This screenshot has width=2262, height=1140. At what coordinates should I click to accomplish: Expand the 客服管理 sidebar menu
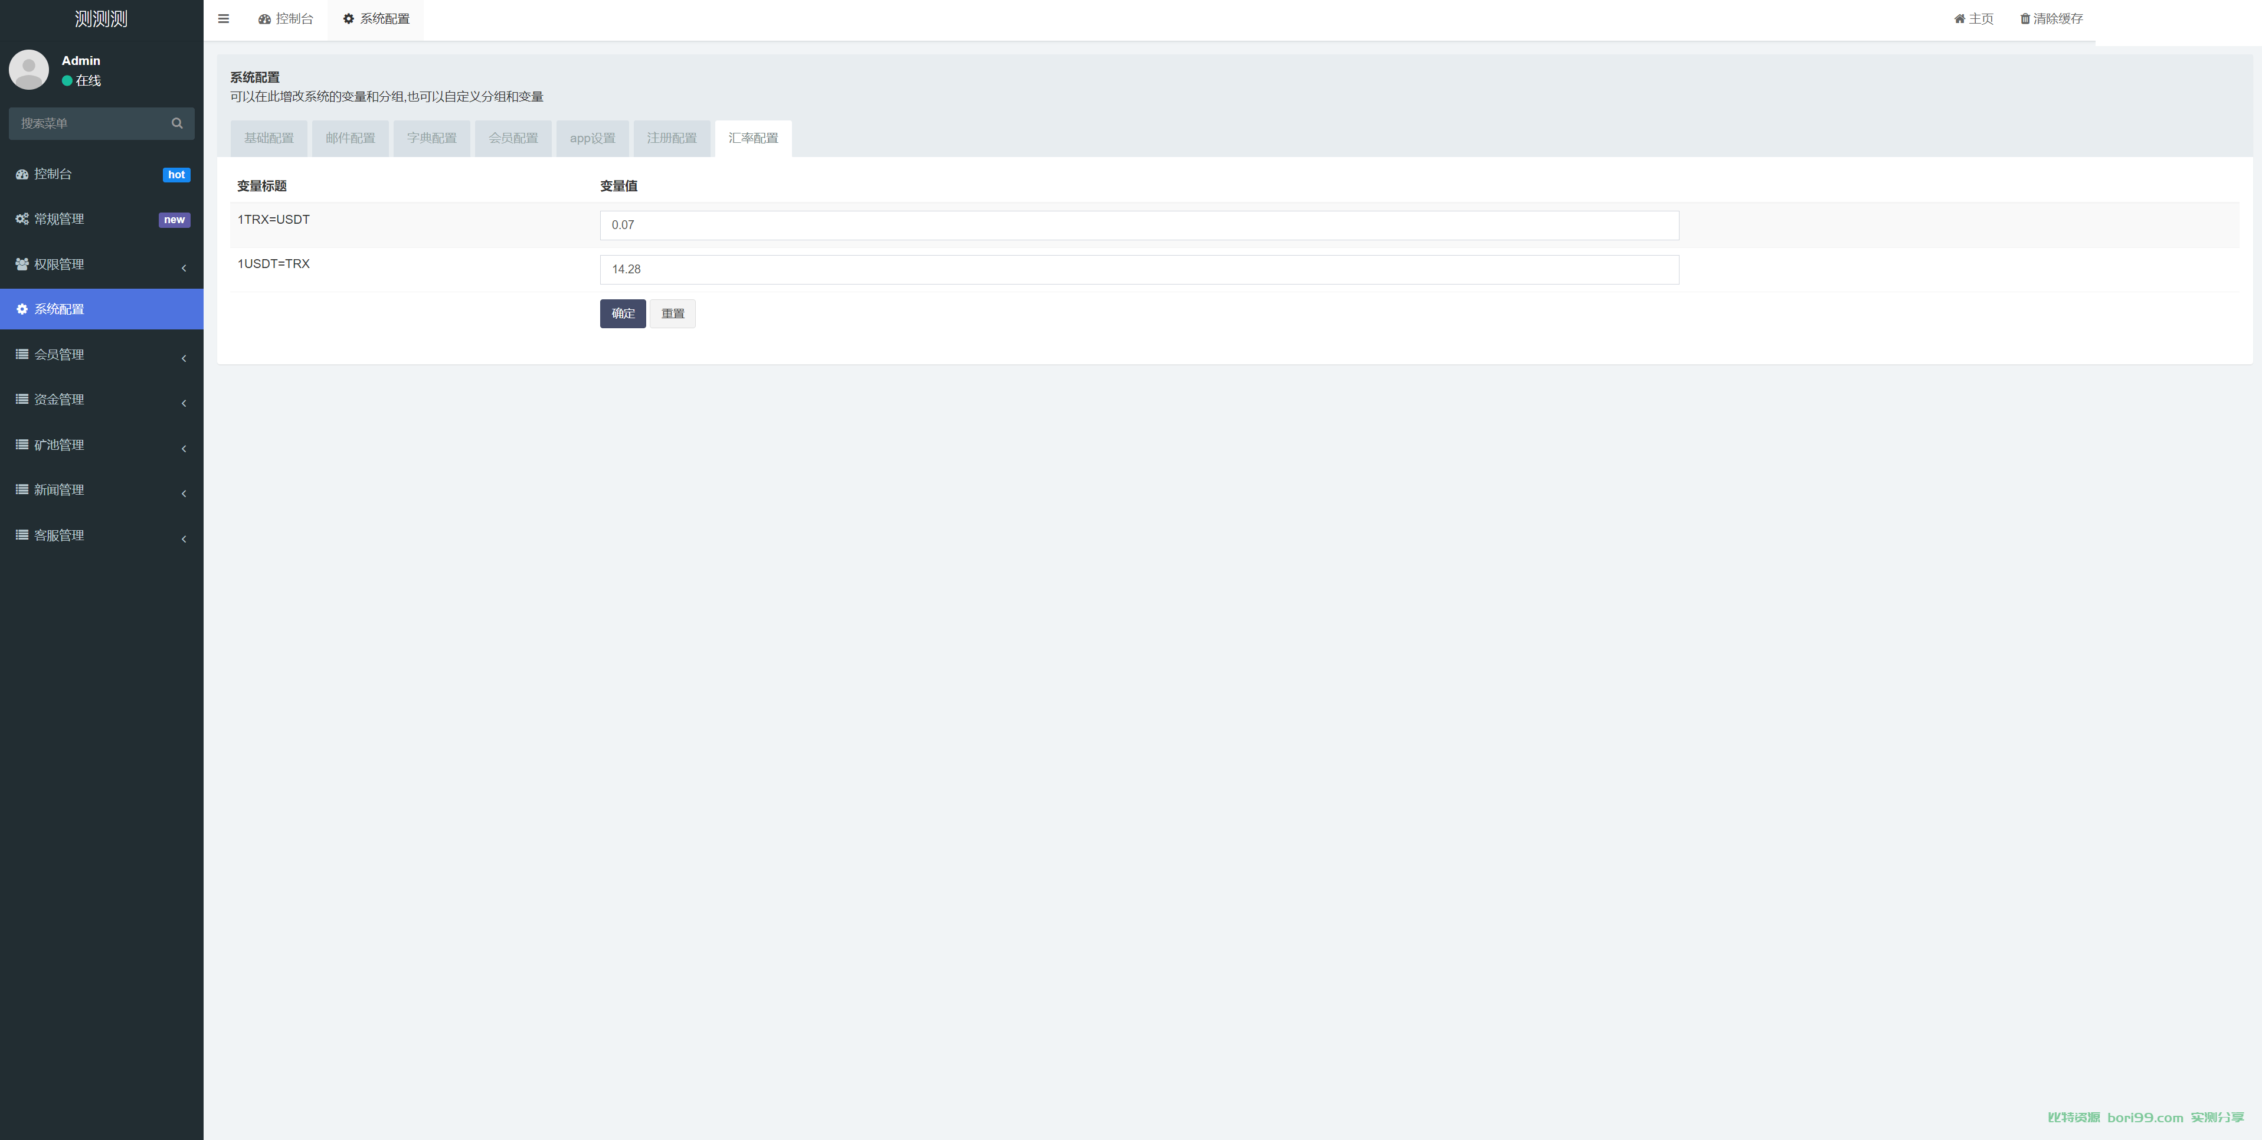pos(59,535)
